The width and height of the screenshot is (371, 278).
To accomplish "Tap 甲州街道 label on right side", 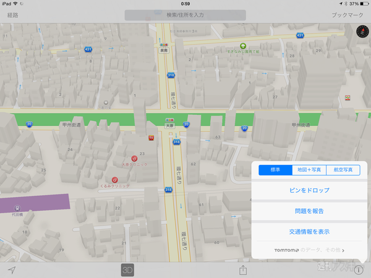I will point(301,125).
